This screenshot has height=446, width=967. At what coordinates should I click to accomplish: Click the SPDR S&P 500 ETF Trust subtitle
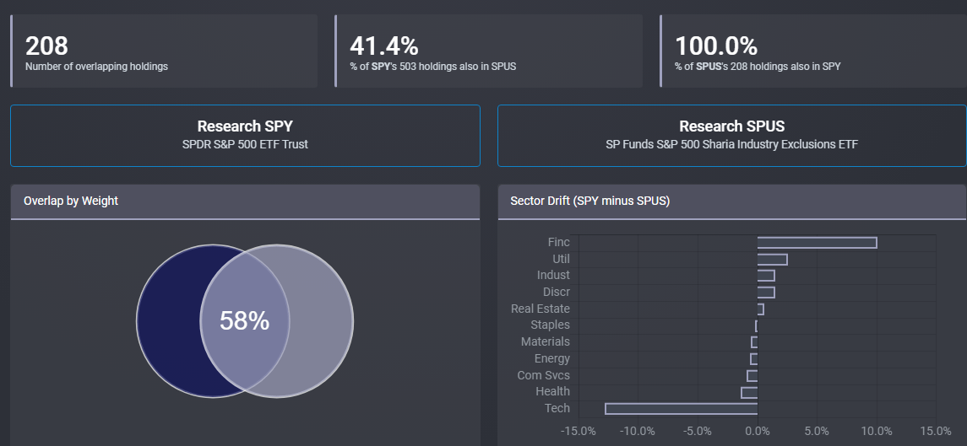(245, 145)
